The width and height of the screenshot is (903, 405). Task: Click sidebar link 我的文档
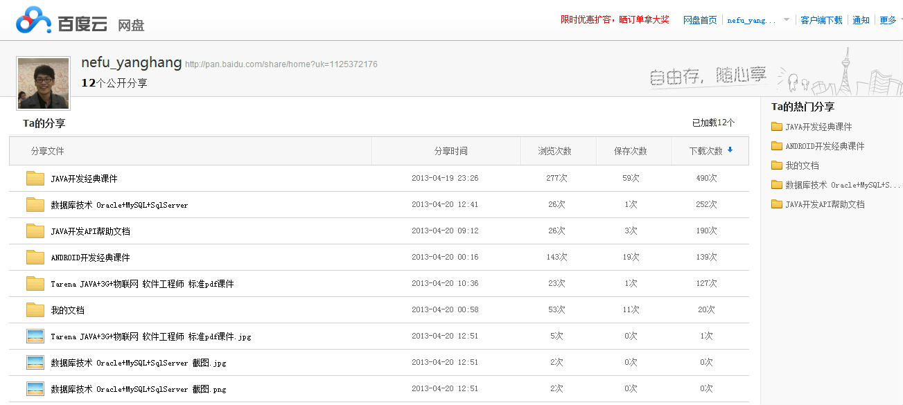coord(802,165)
